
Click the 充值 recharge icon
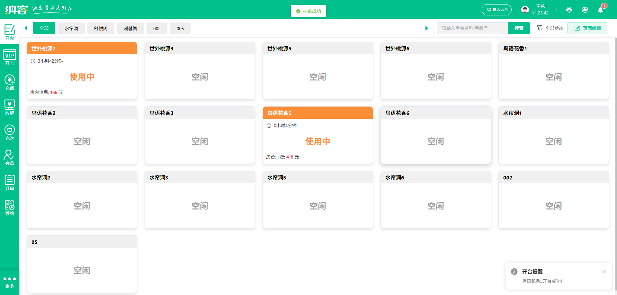10,82
